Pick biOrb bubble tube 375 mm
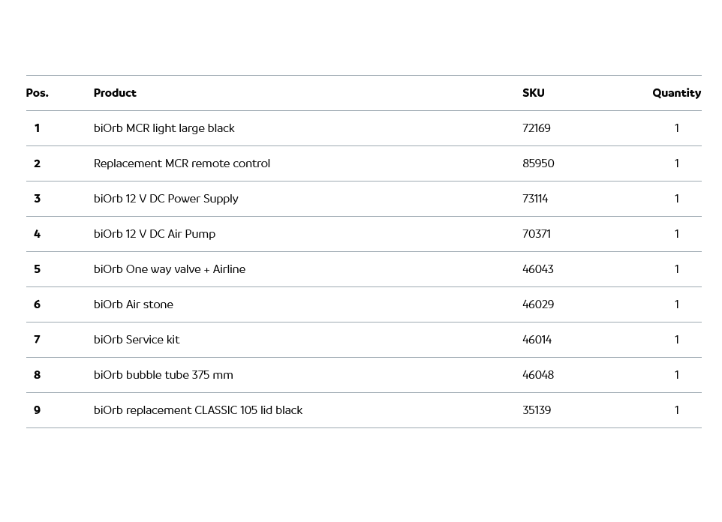The width and height of the screenshot is (722, 522). [x=163, y=375]
